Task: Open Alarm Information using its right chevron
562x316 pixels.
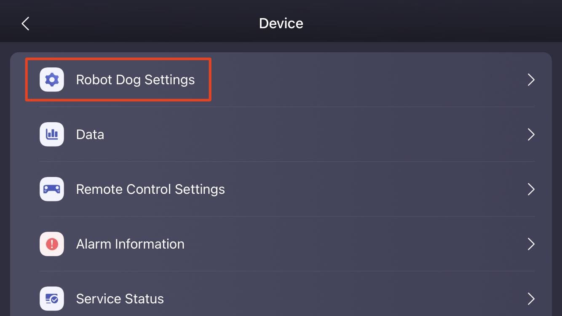Action: point(531,244)
